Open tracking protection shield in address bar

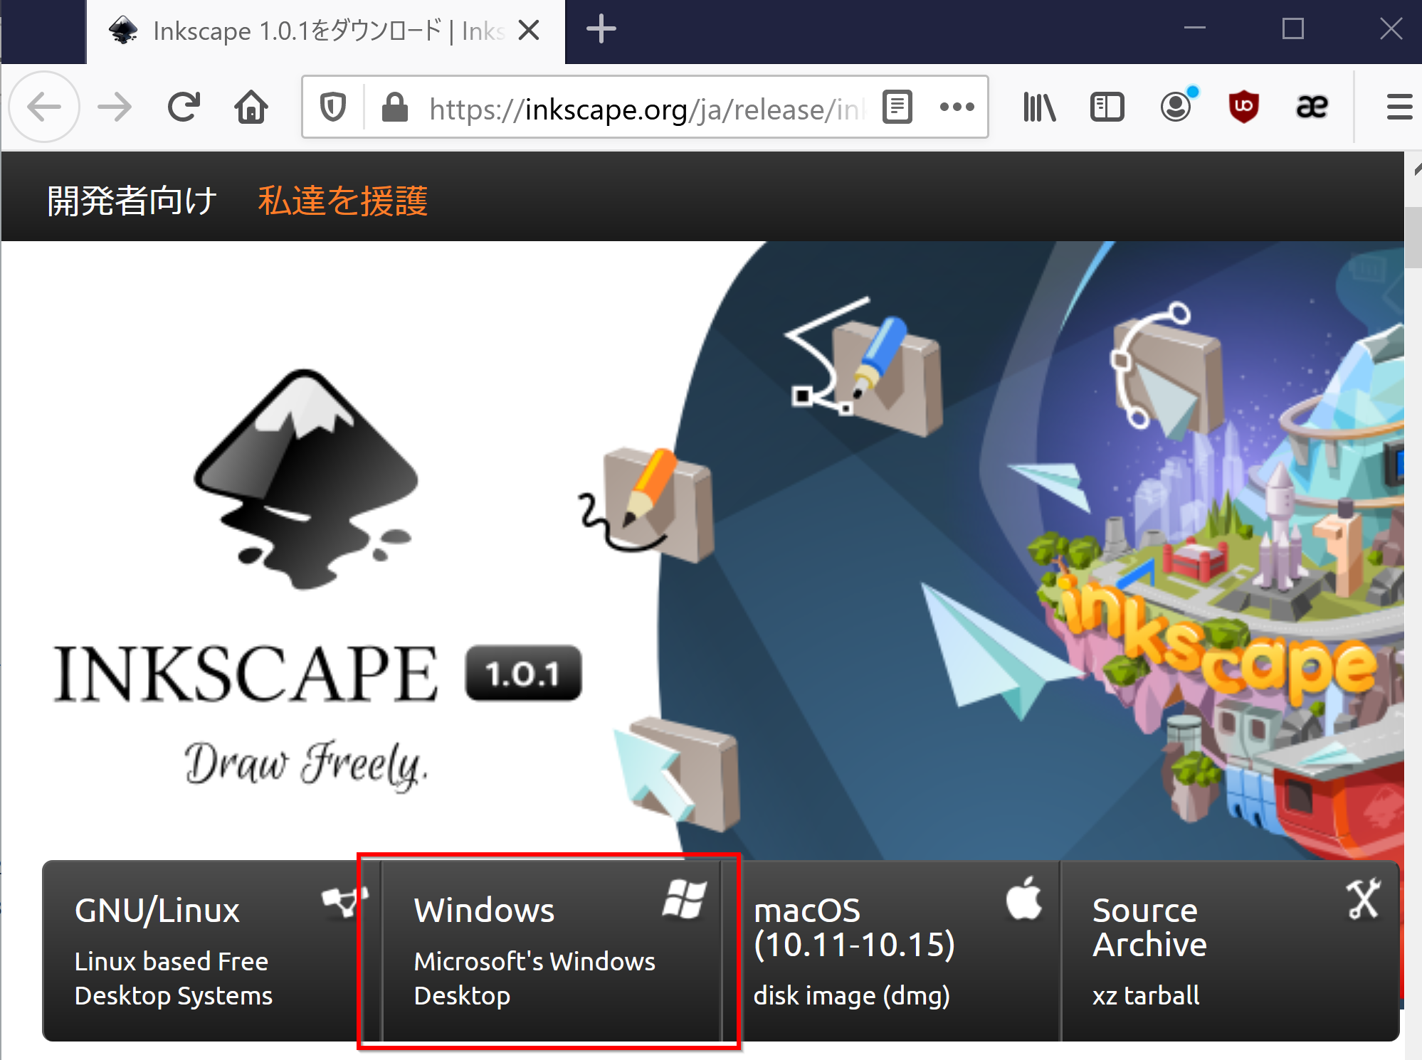point(333,107)
